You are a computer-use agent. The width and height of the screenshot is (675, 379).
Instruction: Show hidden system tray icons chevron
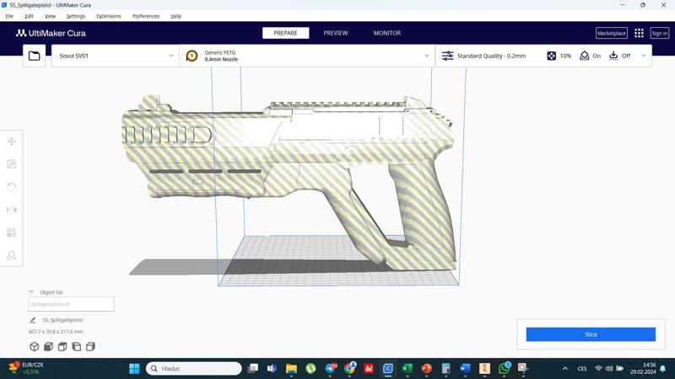[x=565, y=369]
